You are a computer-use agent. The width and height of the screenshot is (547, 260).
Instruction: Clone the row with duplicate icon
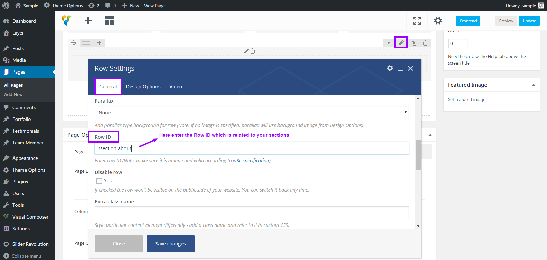(413, 43)
